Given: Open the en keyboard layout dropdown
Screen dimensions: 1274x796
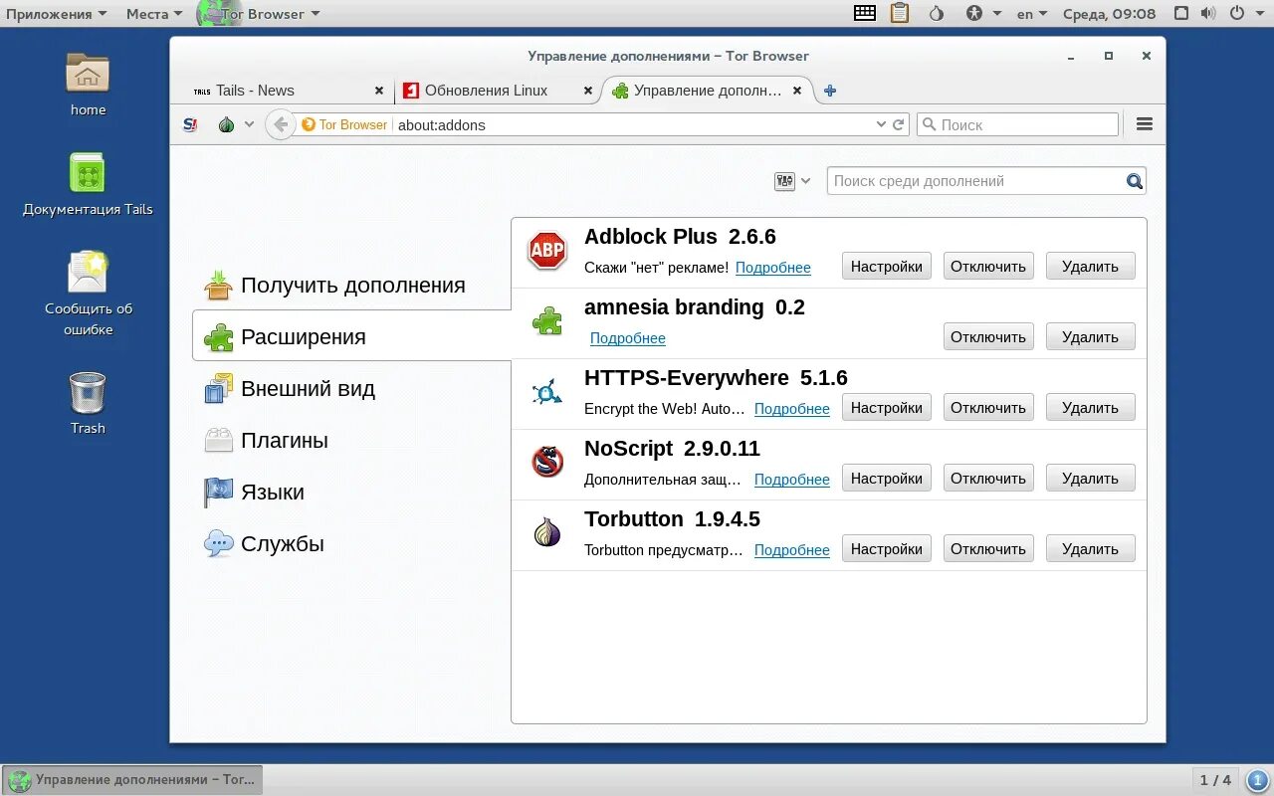Looking at the screenshot, I should click(1032, 13).
